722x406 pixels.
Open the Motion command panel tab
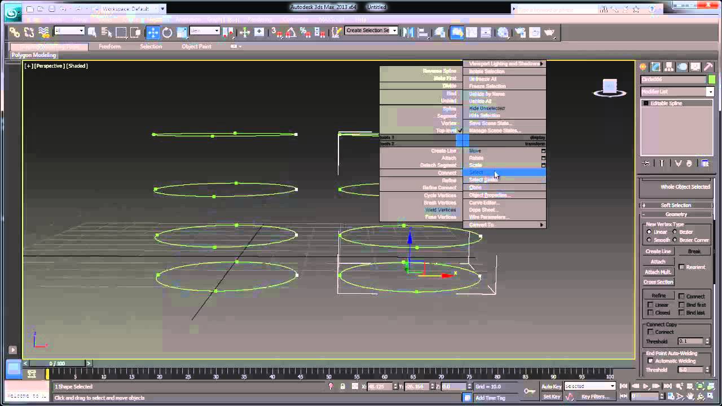pos(683,67)
